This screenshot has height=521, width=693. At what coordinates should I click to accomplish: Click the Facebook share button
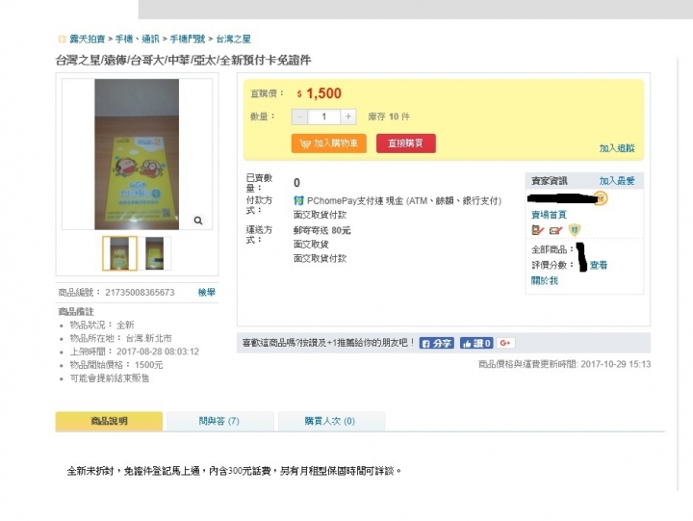[x=436, y=343]
